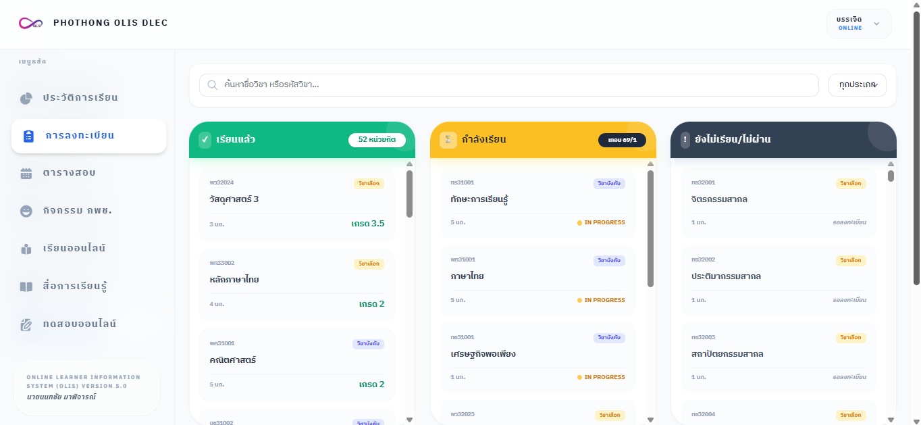Screen dimensions: 921x425
Task: Click the smiley icon for กิจกรรม กพช.
Action: point(26,211)
